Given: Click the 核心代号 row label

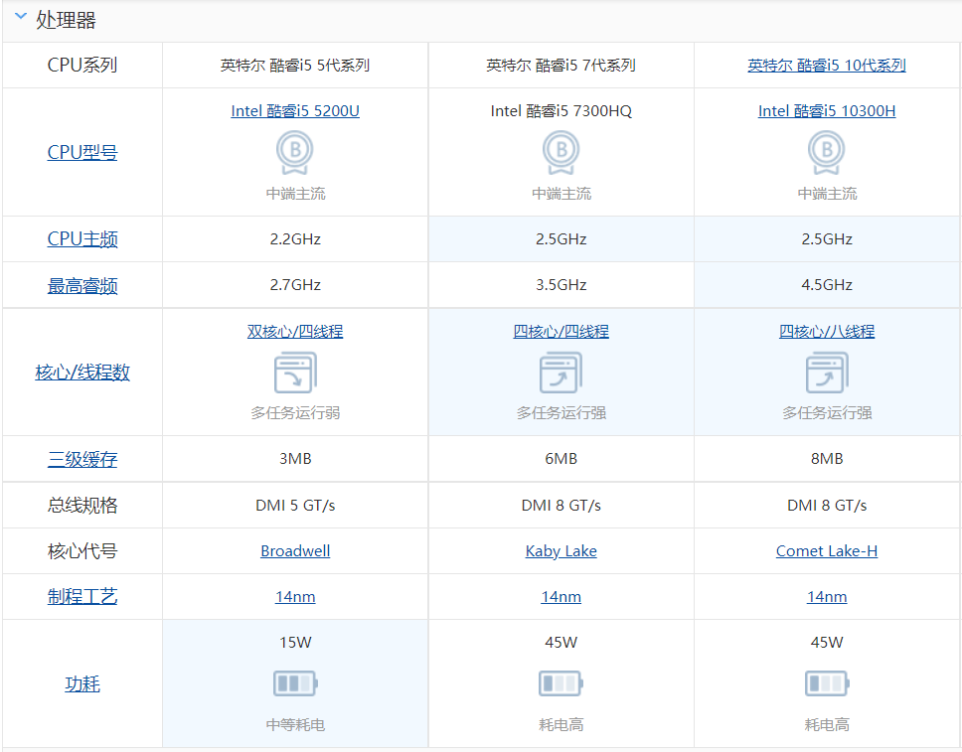Looking at the screenshot, I should pyautogui.click(x=82, y=550).
